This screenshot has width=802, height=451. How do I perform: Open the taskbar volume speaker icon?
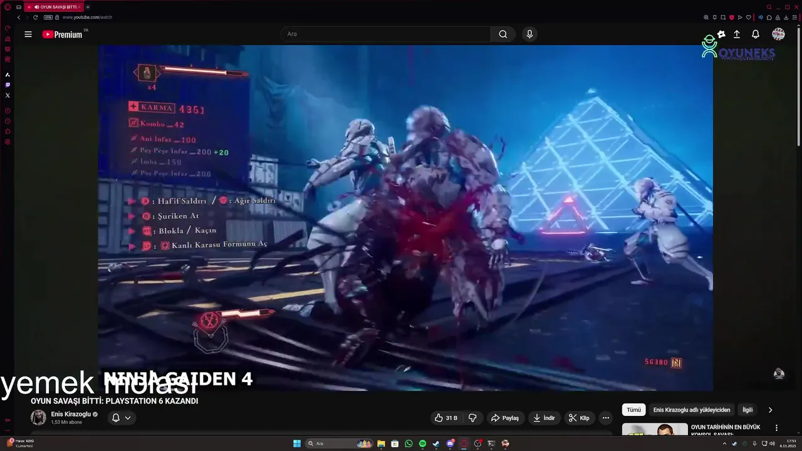(772, 443)
